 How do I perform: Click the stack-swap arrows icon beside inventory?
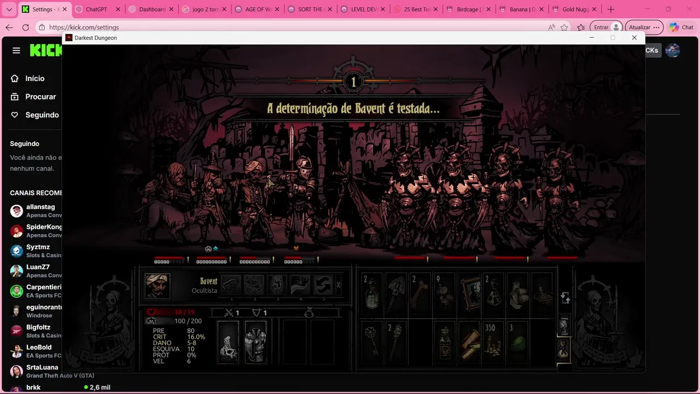pyautogui.click(x=565, y=298)
